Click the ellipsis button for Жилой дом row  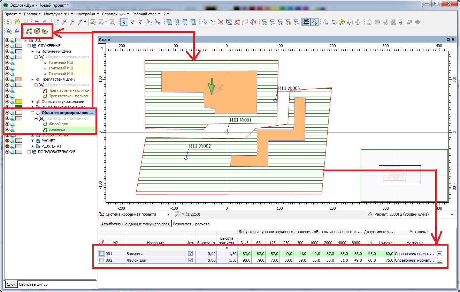[439, 260]
